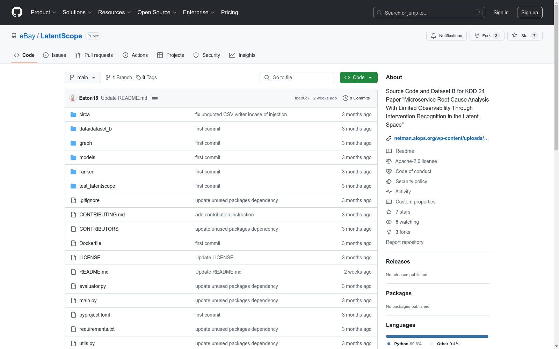Open the Solutions menu
This screenshot has width=559, height=349.
coord(77,12)
